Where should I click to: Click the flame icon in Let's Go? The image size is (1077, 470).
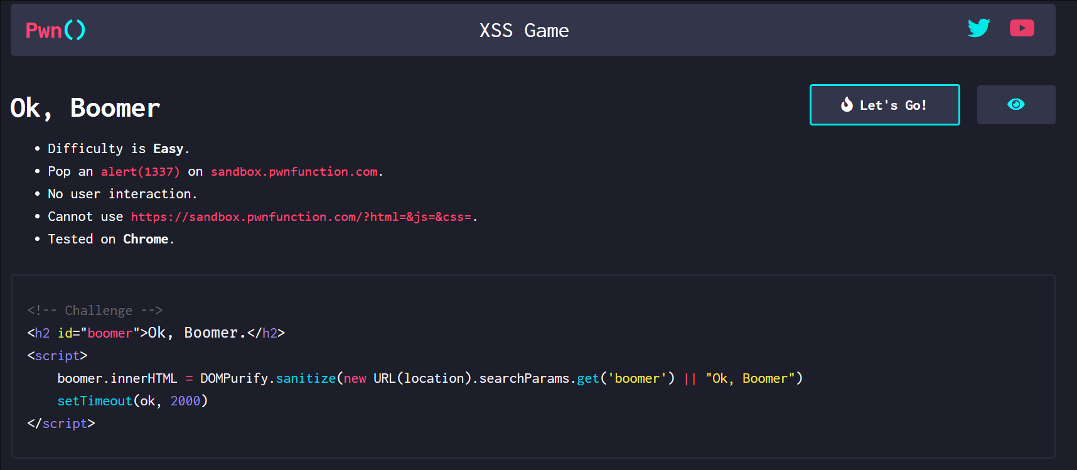pyautogui.click(x=847, y=105)
